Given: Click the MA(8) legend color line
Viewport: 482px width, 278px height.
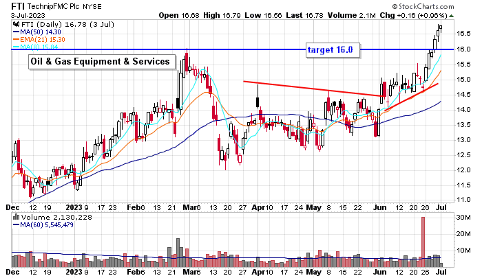Looking at the screenshot, I should (16, 47).
